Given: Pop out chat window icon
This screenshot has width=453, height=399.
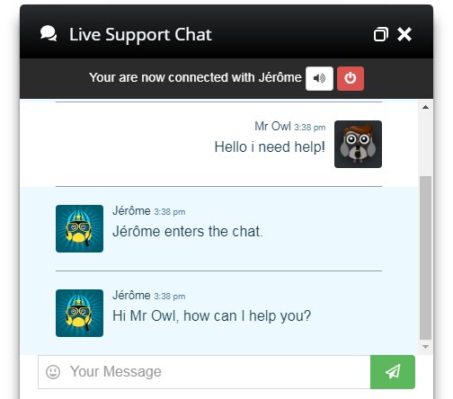Looking at the screenshot, I should click(381, 34).
